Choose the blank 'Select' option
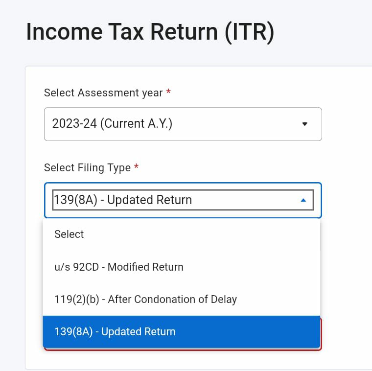 click(x=69, y=234)
